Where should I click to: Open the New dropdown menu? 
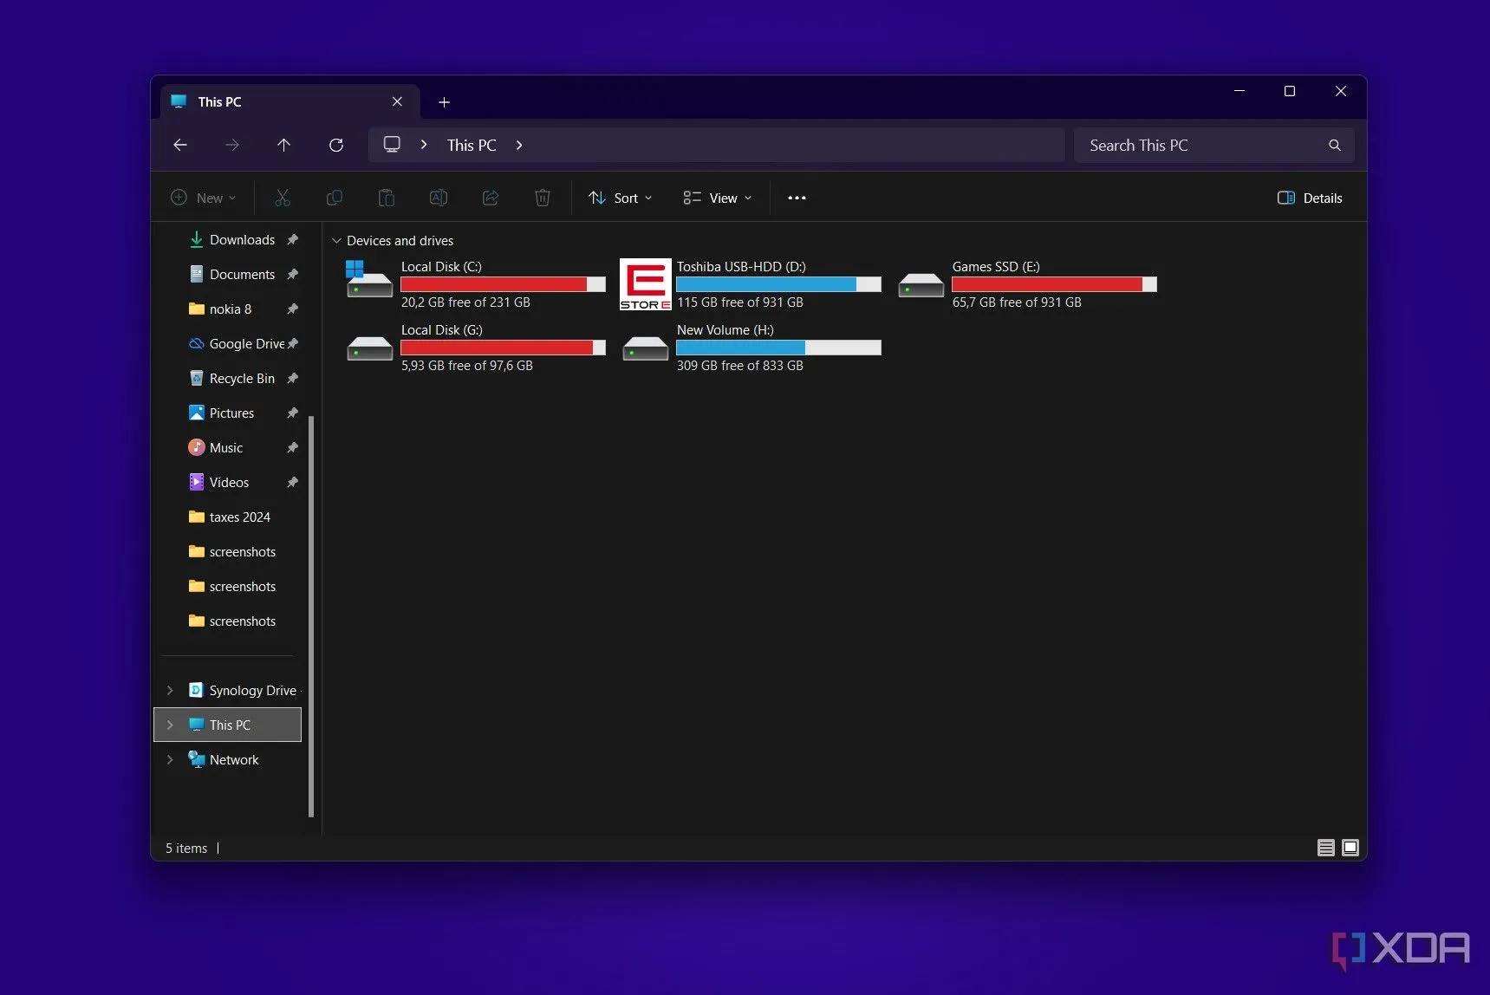coord(203,198)
